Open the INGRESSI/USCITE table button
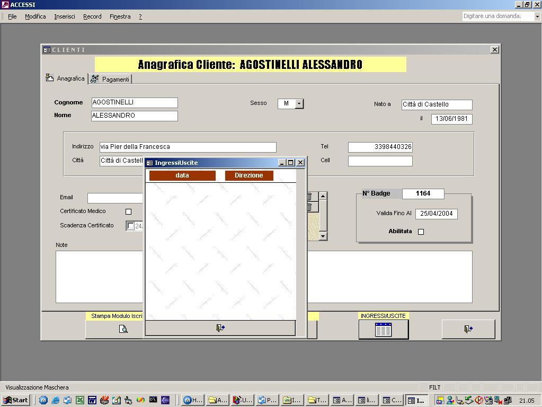Viewport: 542px width, 407px height. 384,329
